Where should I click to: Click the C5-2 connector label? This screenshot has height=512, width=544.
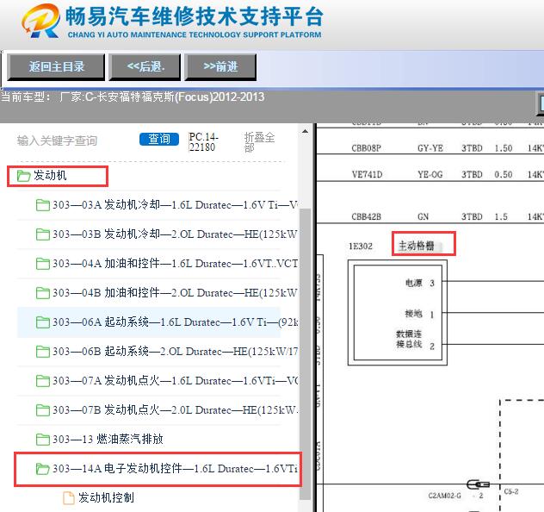point(511,491)
